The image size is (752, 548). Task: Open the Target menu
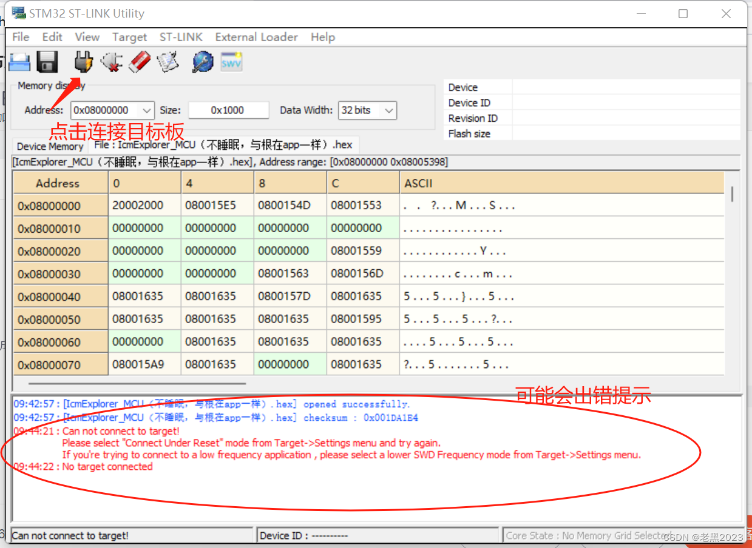click(x=129, y=37)
